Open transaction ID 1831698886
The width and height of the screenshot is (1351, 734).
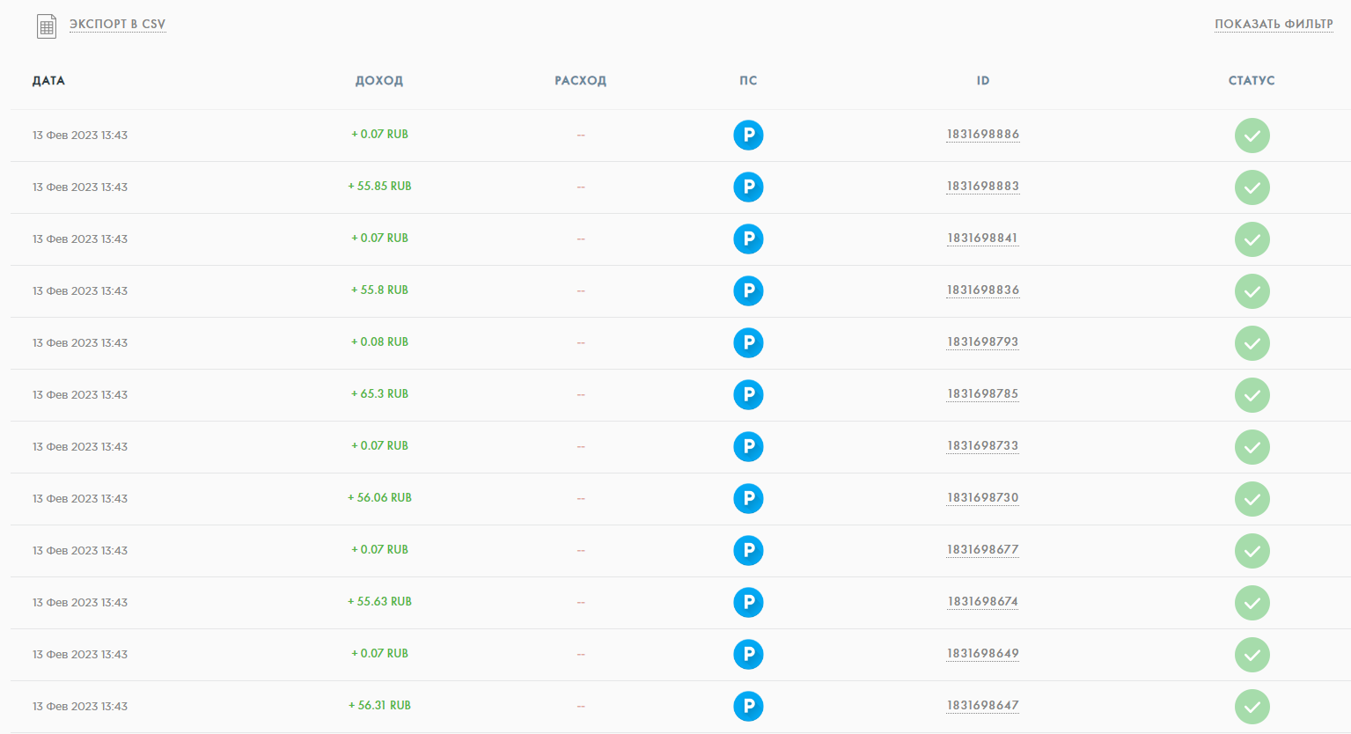point(983,135)
